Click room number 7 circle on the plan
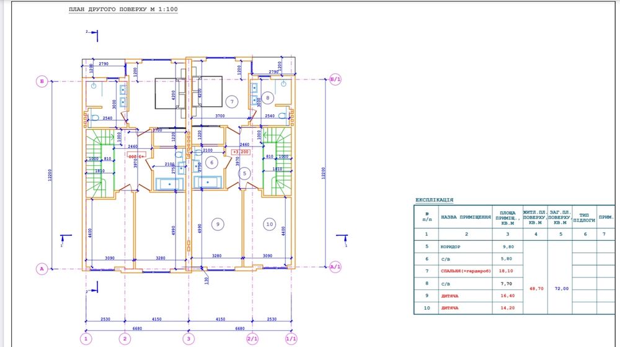The image size is (620, 347). point(232,102)
